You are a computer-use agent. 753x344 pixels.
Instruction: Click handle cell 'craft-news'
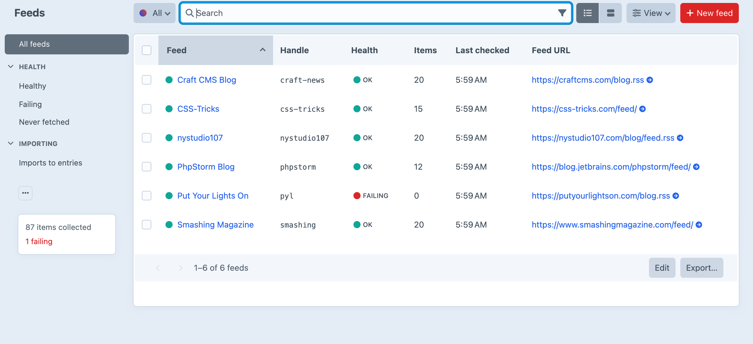click(302, 80)
